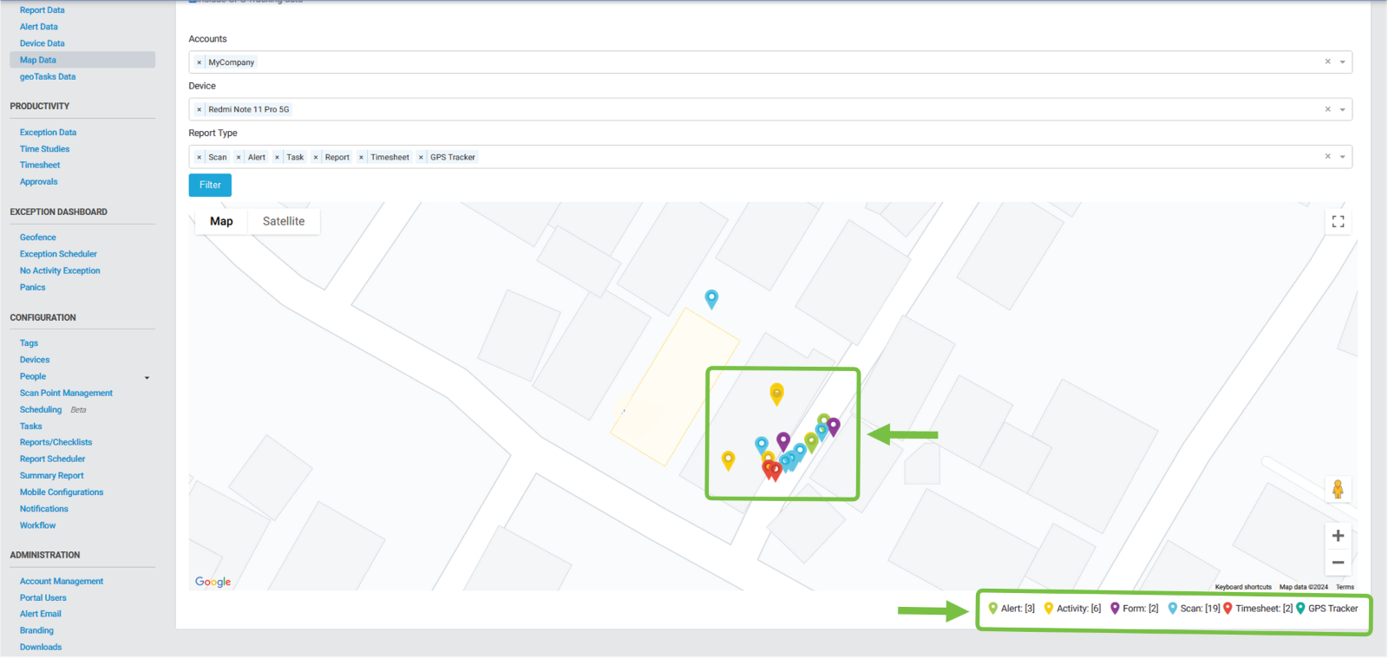Image resolution: width=1388 pixels, height=658 pixels.
Task: Click the isolated blue scan marker above the yellow area
Action: (x=711, y=298)
